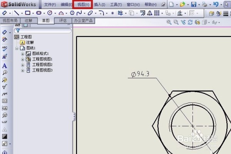This screenshot has height=154, width=231.
Task: Collapse the 图纸1 tree node
Action: coord(17,48)
